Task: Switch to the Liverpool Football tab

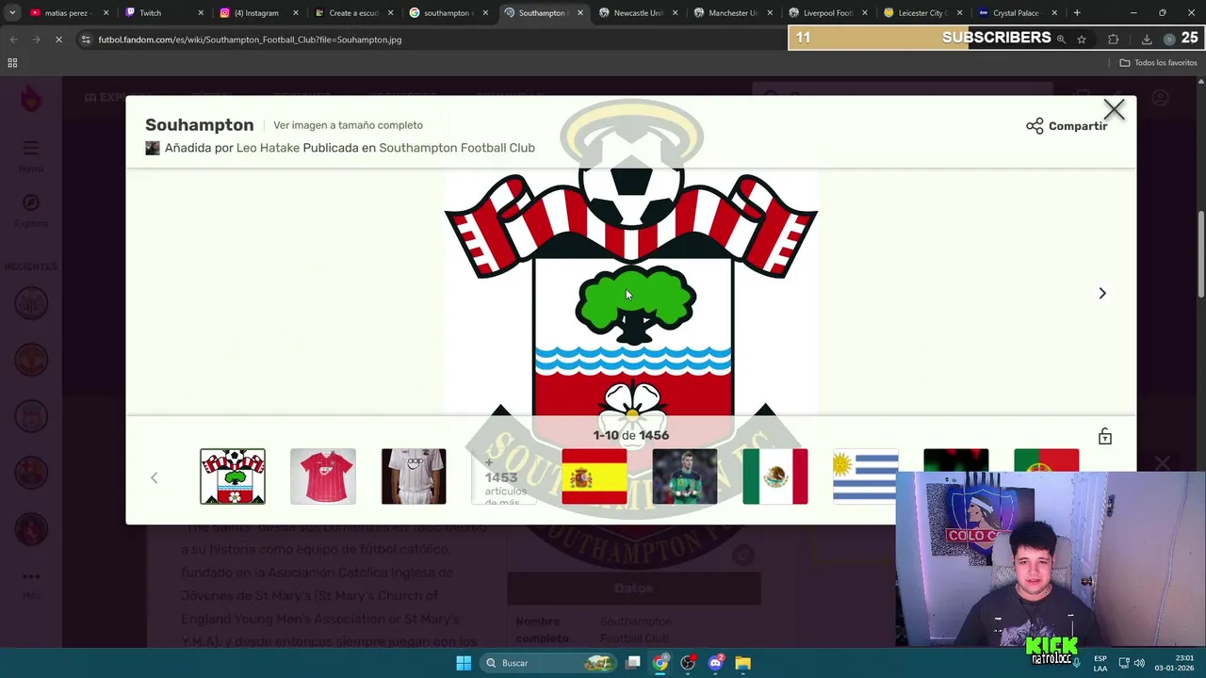Action: (828, 13)
